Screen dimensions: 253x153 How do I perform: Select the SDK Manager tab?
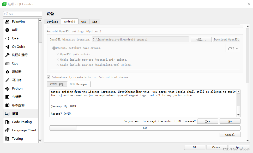(79, 84)
